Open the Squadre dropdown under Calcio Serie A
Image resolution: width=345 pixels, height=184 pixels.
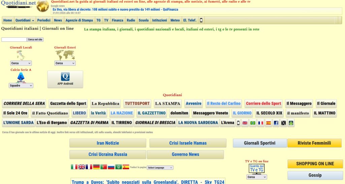click(21, 86)
